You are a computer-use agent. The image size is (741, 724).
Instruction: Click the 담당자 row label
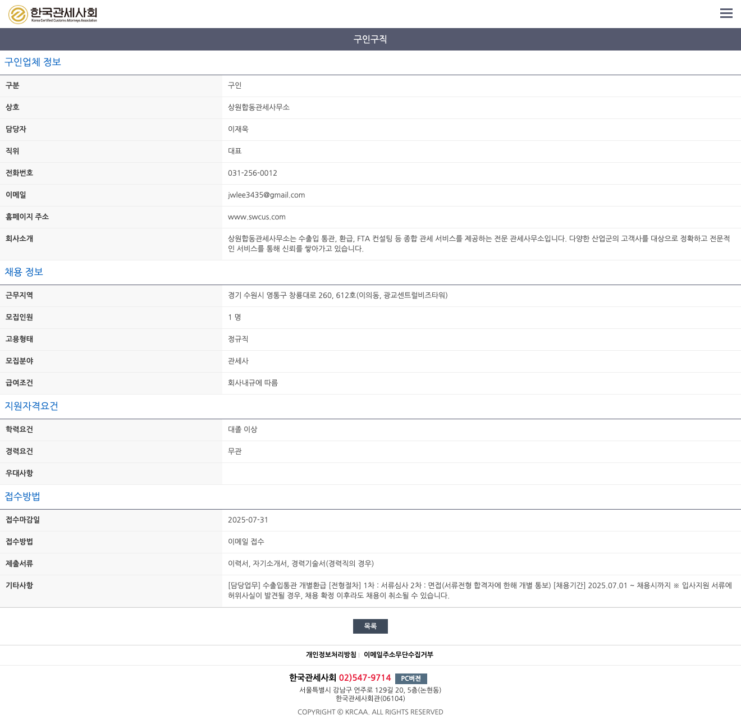pos(16,129)
